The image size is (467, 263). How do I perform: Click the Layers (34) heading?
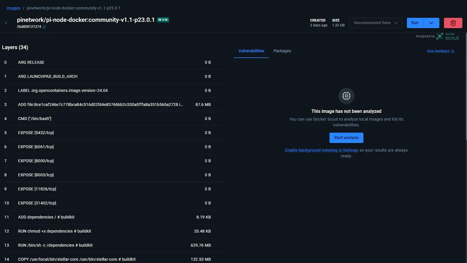[x=15, y=47]
